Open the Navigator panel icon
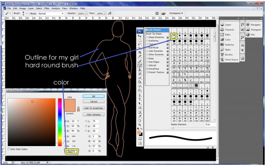266x167 pixels. coord(248,25)
